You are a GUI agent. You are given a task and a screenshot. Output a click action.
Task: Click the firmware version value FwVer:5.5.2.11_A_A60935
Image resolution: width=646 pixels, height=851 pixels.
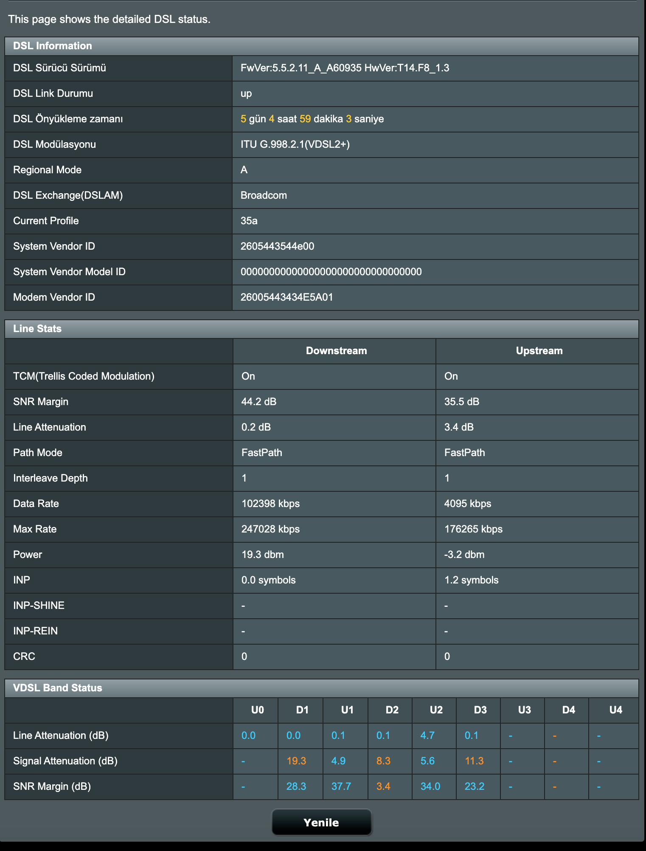[301, 68]
